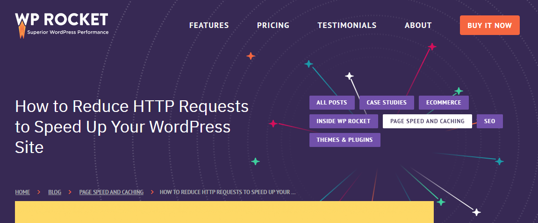This screenshot has width=538, height=223.
Task: Click the current article breadcrumb text
Action: point(228,192)
